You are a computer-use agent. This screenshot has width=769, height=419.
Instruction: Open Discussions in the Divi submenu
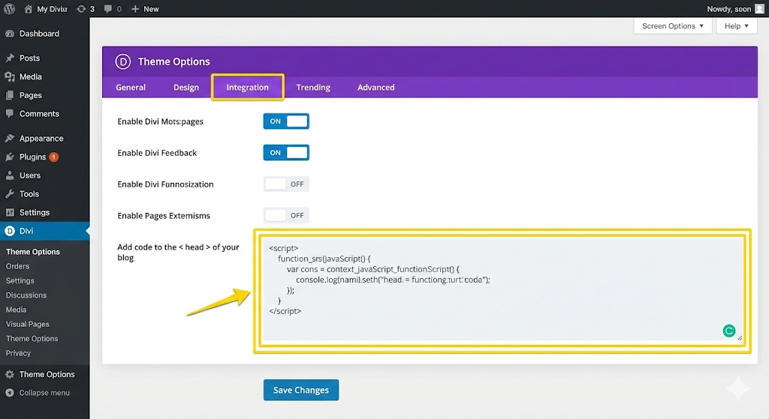tap(26, 295)
